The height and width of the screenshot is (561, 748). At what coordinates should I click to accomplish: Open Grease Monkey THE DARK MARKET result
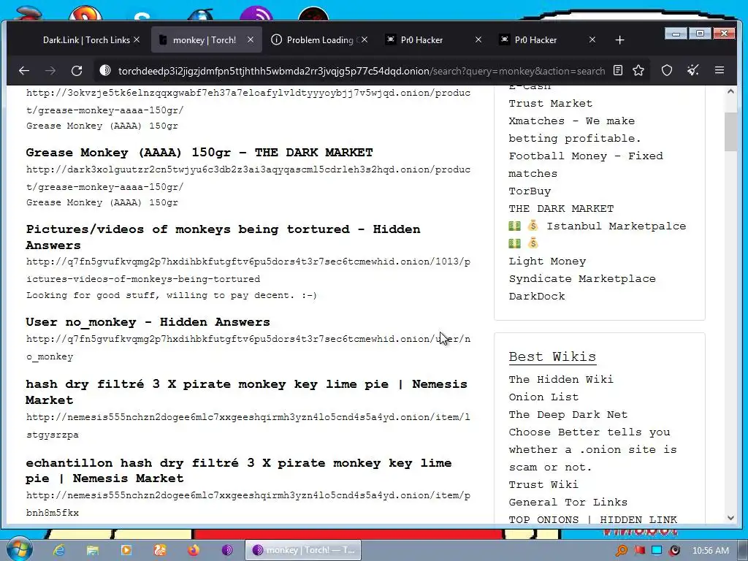[199, 152]
